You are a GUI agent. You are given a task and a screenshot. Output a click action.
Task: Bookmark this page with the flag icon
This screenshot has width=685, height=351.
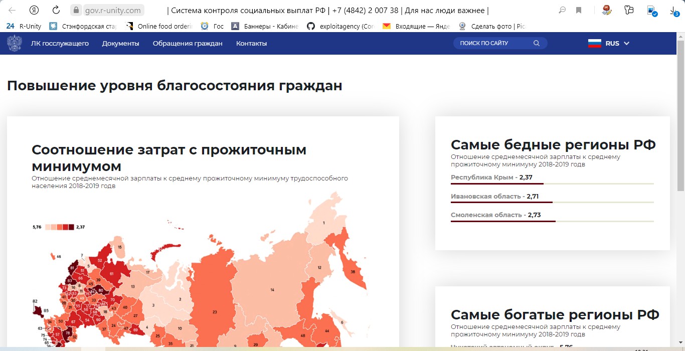pyautogui.click(x=579, y=10)
